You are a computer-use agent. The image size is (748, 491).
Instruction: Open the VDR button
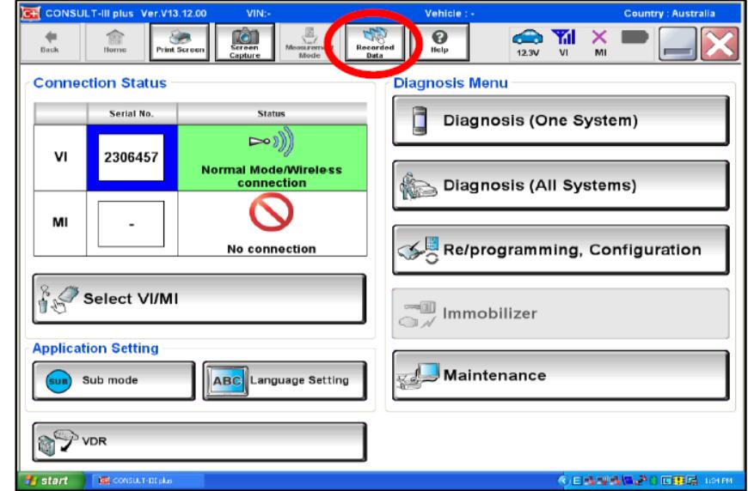(199, 441)
